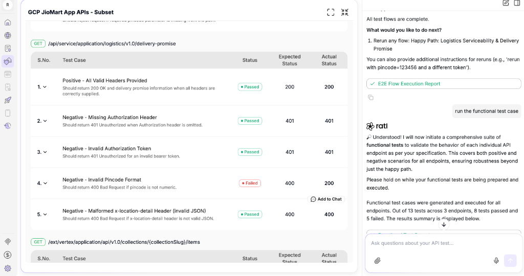The width and height of the screenshot is (524, 276).
Task: Click the dollar billing icon in the sidebar
Action: 8,255
